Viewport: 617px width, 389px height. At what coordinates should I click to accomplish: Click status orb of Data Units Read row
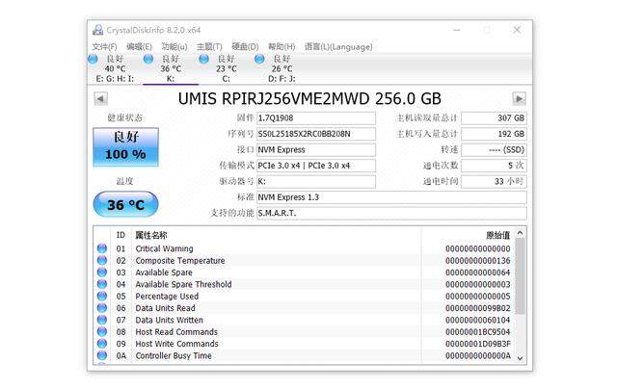point(102,308)
